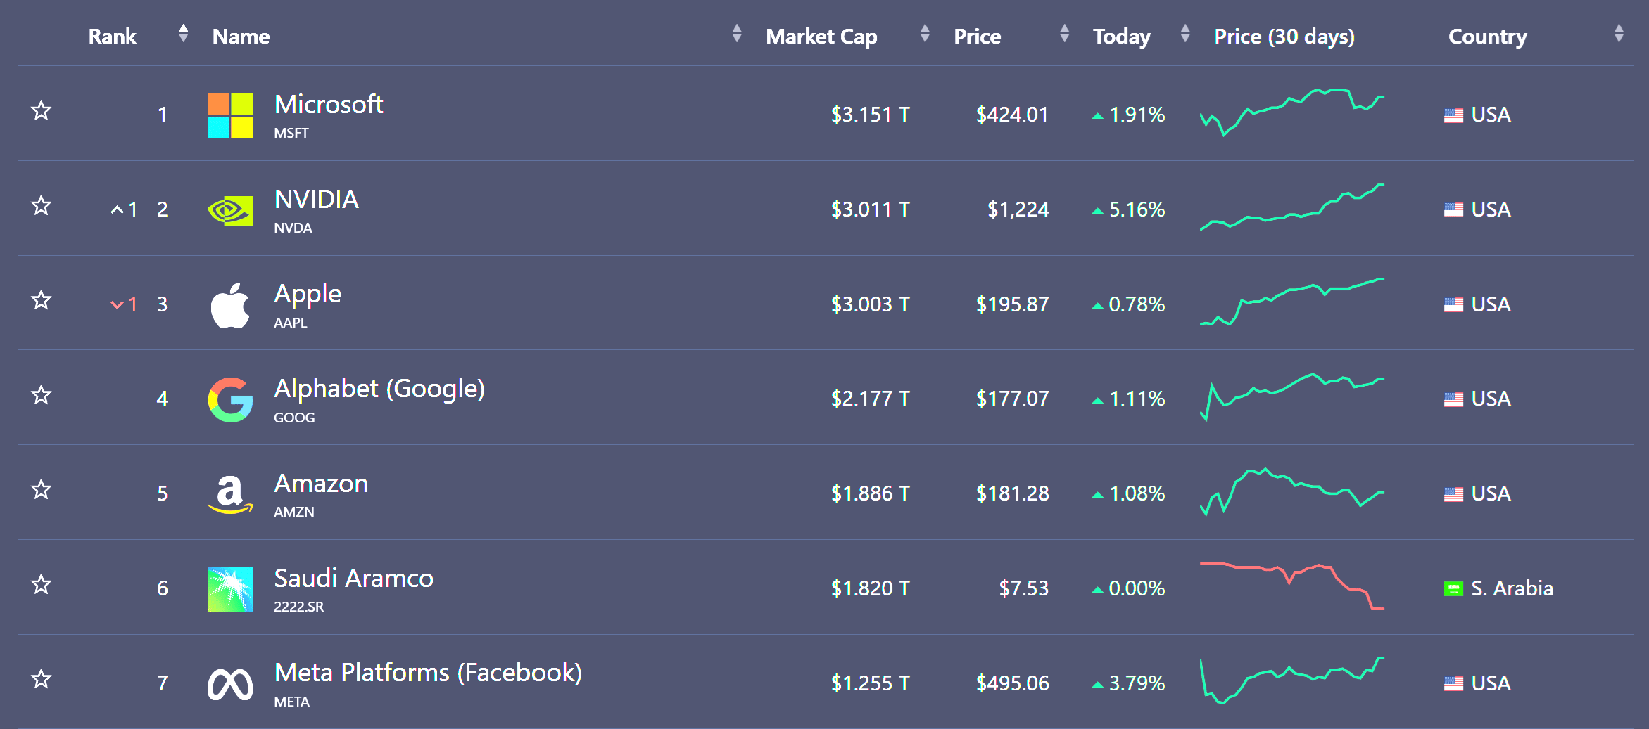Toggle favorite star for NVIDIA

coord(42,205)
